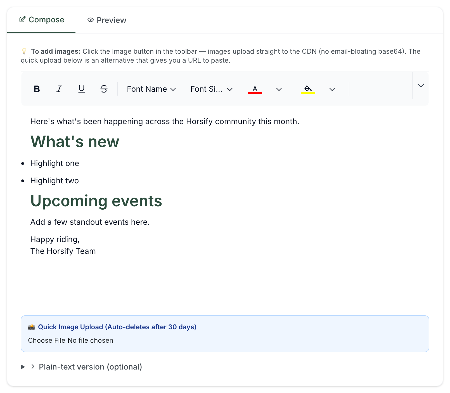Switch to the Preview tab
The image size is (450, 393).
107,20
